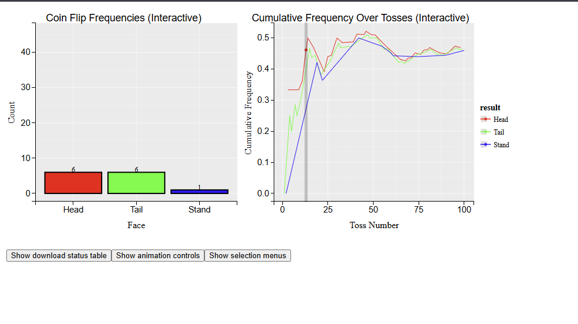Image resolution: width=578 pixels, height=324 pixels.
Task: Show the animation controls
Action: 158,255
